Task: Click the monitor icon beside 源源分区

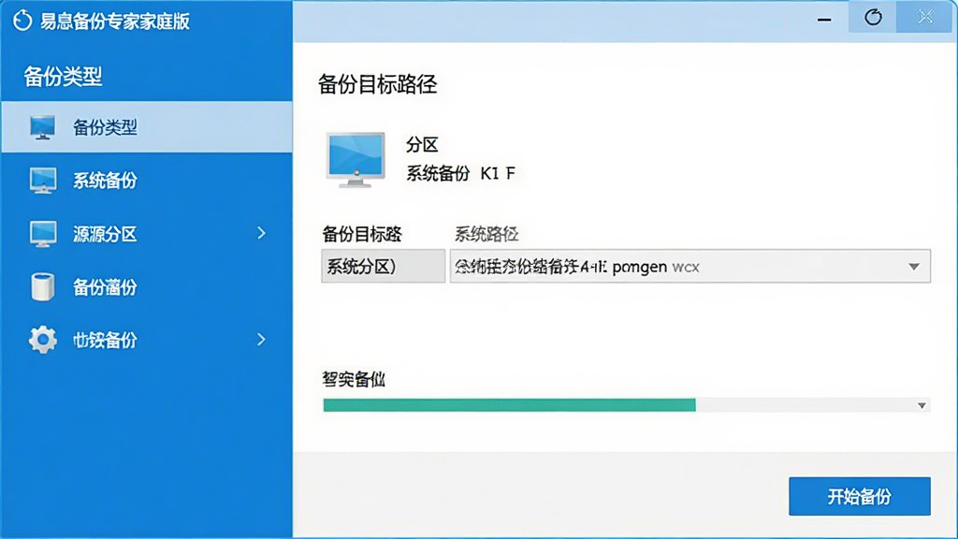Action: (x=43, y=233)
